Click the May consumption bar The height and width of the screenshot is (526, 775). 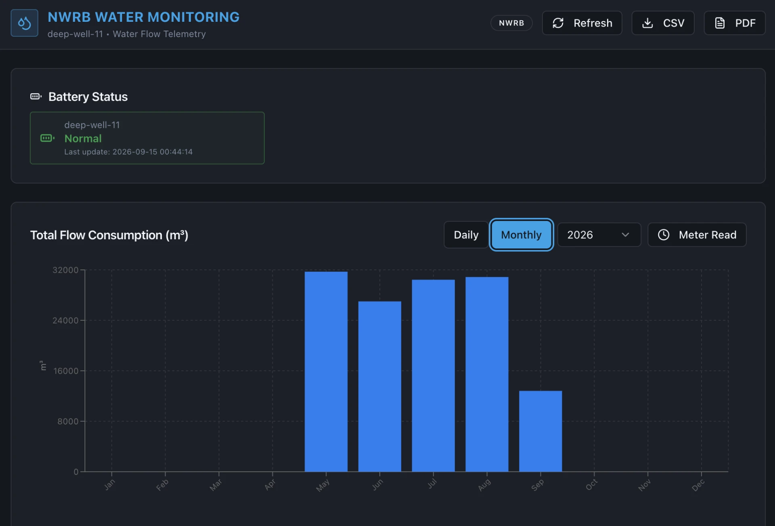click(326, 372)
